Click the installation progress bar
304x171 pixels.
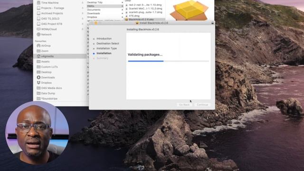click(168, 61)
